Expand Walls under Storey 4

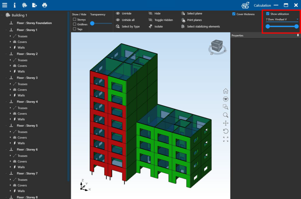pos(10,119)
